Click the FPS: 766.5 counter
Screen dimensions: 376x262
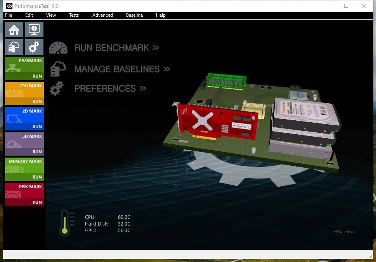click(x=344, y=231)
